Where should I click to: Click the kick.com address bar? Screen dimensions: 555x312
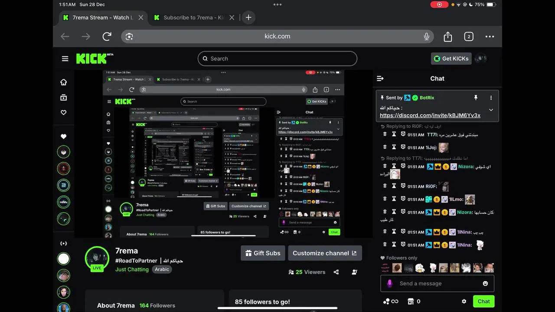pos(277,36)
